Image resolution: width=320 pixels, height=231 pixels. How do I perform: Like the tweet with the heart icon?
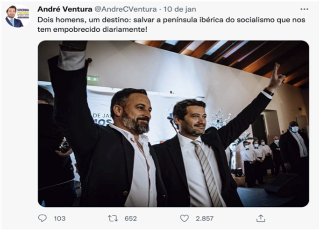point(185,218)
